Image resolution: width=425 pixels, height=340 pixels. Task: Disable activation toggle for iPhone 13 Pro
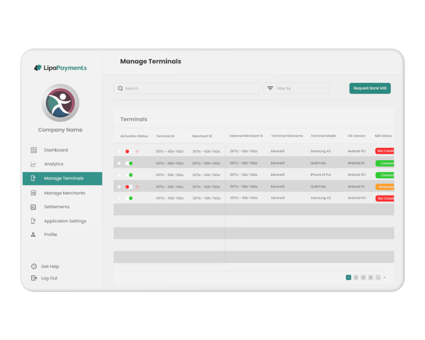tap(129, 175)
